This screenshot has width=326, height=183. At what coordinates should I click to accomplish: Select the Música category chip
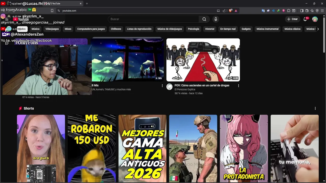pos(35,29)
